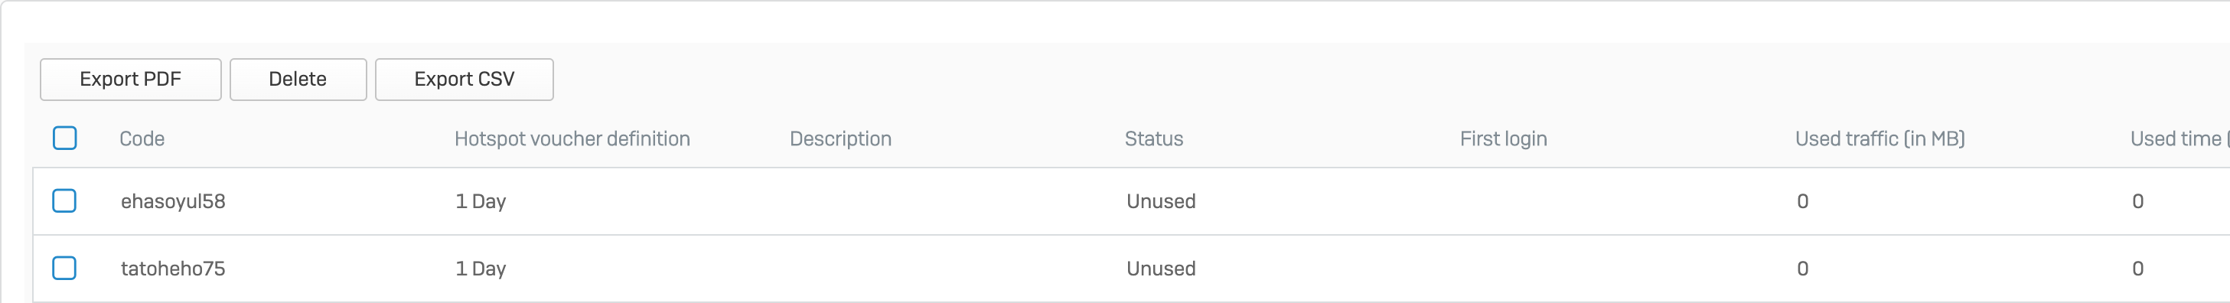Check the box for voucher tatoheho75

[x=65, y=269]
